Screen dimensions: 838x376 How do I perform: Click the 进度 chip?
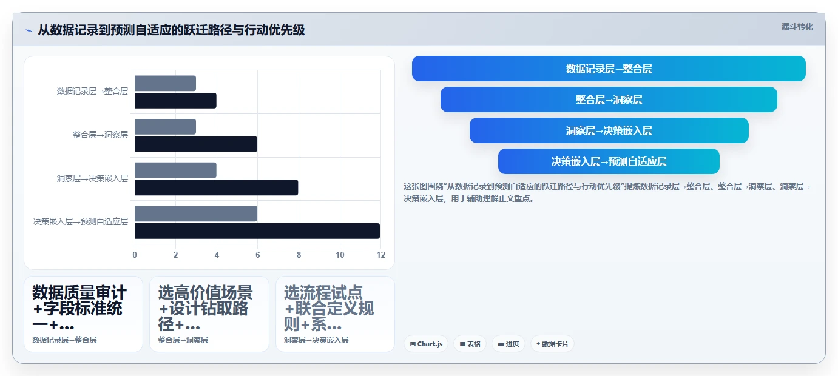click(x=509, y=344)
